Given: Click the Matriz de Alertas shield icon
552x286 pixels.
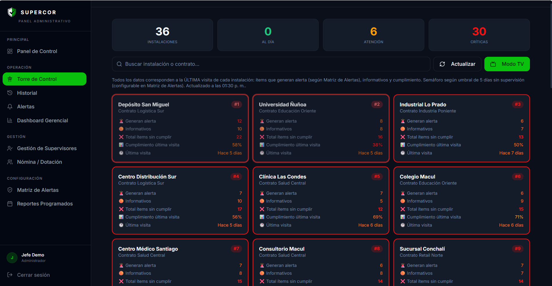Looking at the screenshot, I should tap(10, 190).
